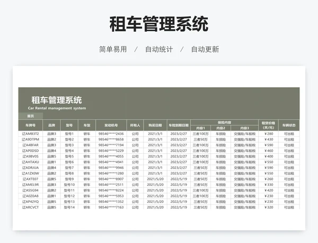Viewport: 318px width, 243px height.
Task: Click rental price ¥320
Action: (x=269, y=207)
